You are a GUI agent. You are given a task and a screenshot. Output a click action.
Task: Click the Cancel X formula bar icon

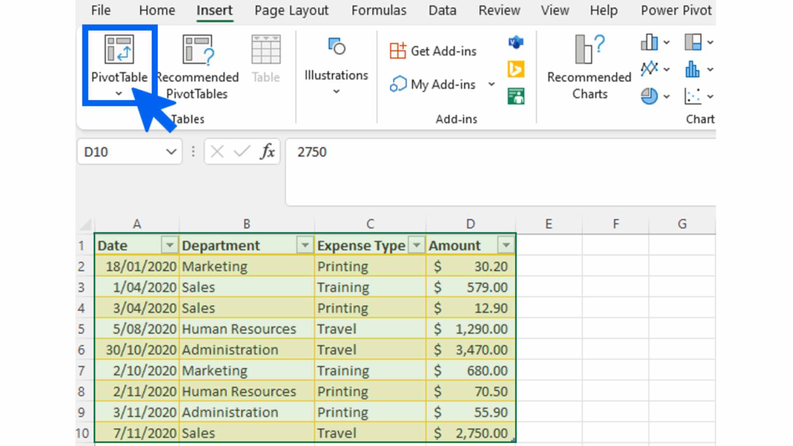(217, 152)
